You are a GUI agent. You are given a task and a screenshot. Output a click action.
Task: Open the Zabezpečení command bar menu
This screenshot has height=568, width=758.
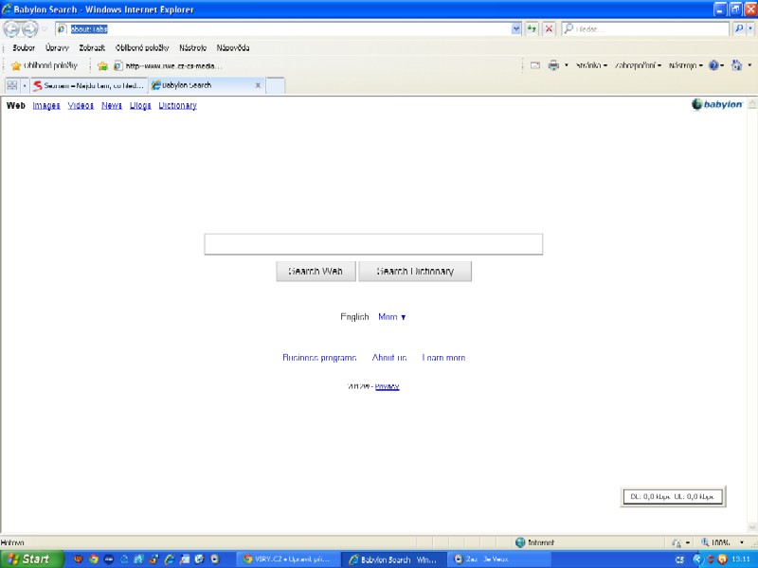tap(638, 65)
